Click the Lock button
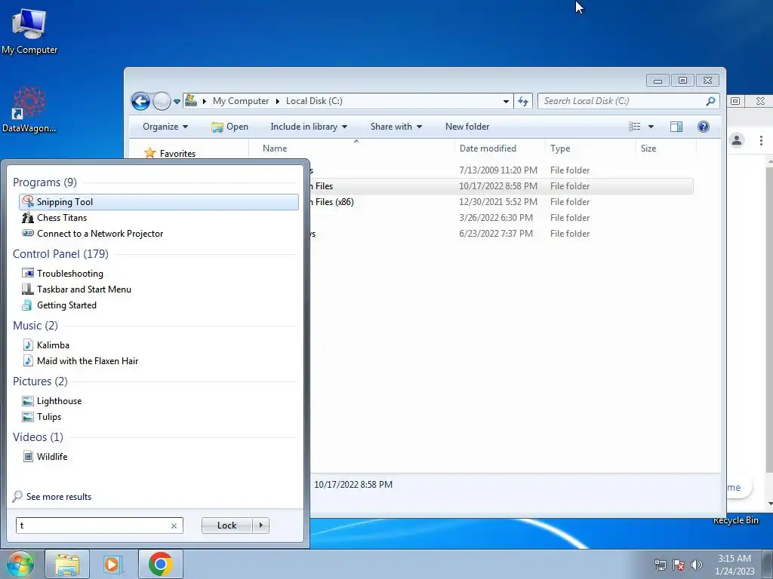The height and width of the screenshot is (579, 773). [x=226, y=525]
